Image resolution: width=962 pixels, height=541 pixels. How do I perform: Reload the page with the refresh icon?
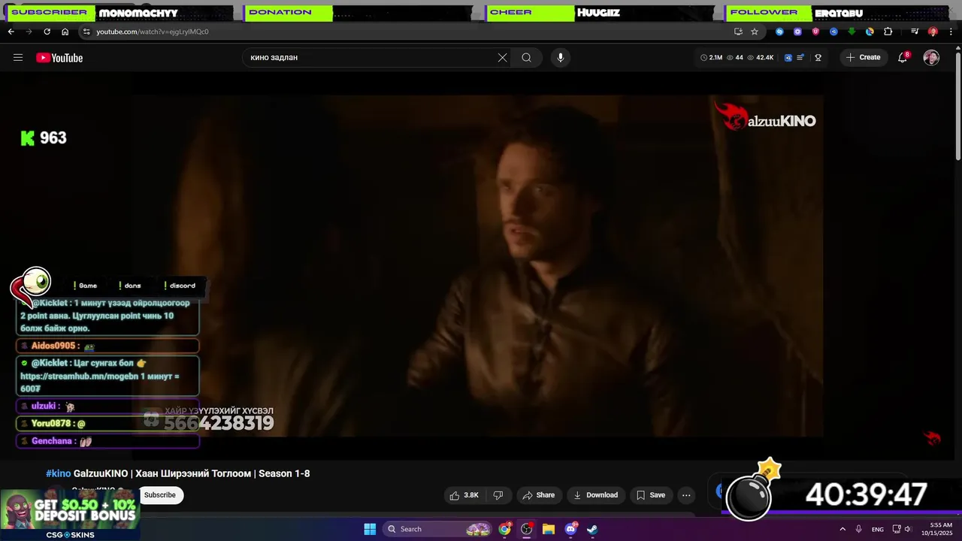point(47,32)
